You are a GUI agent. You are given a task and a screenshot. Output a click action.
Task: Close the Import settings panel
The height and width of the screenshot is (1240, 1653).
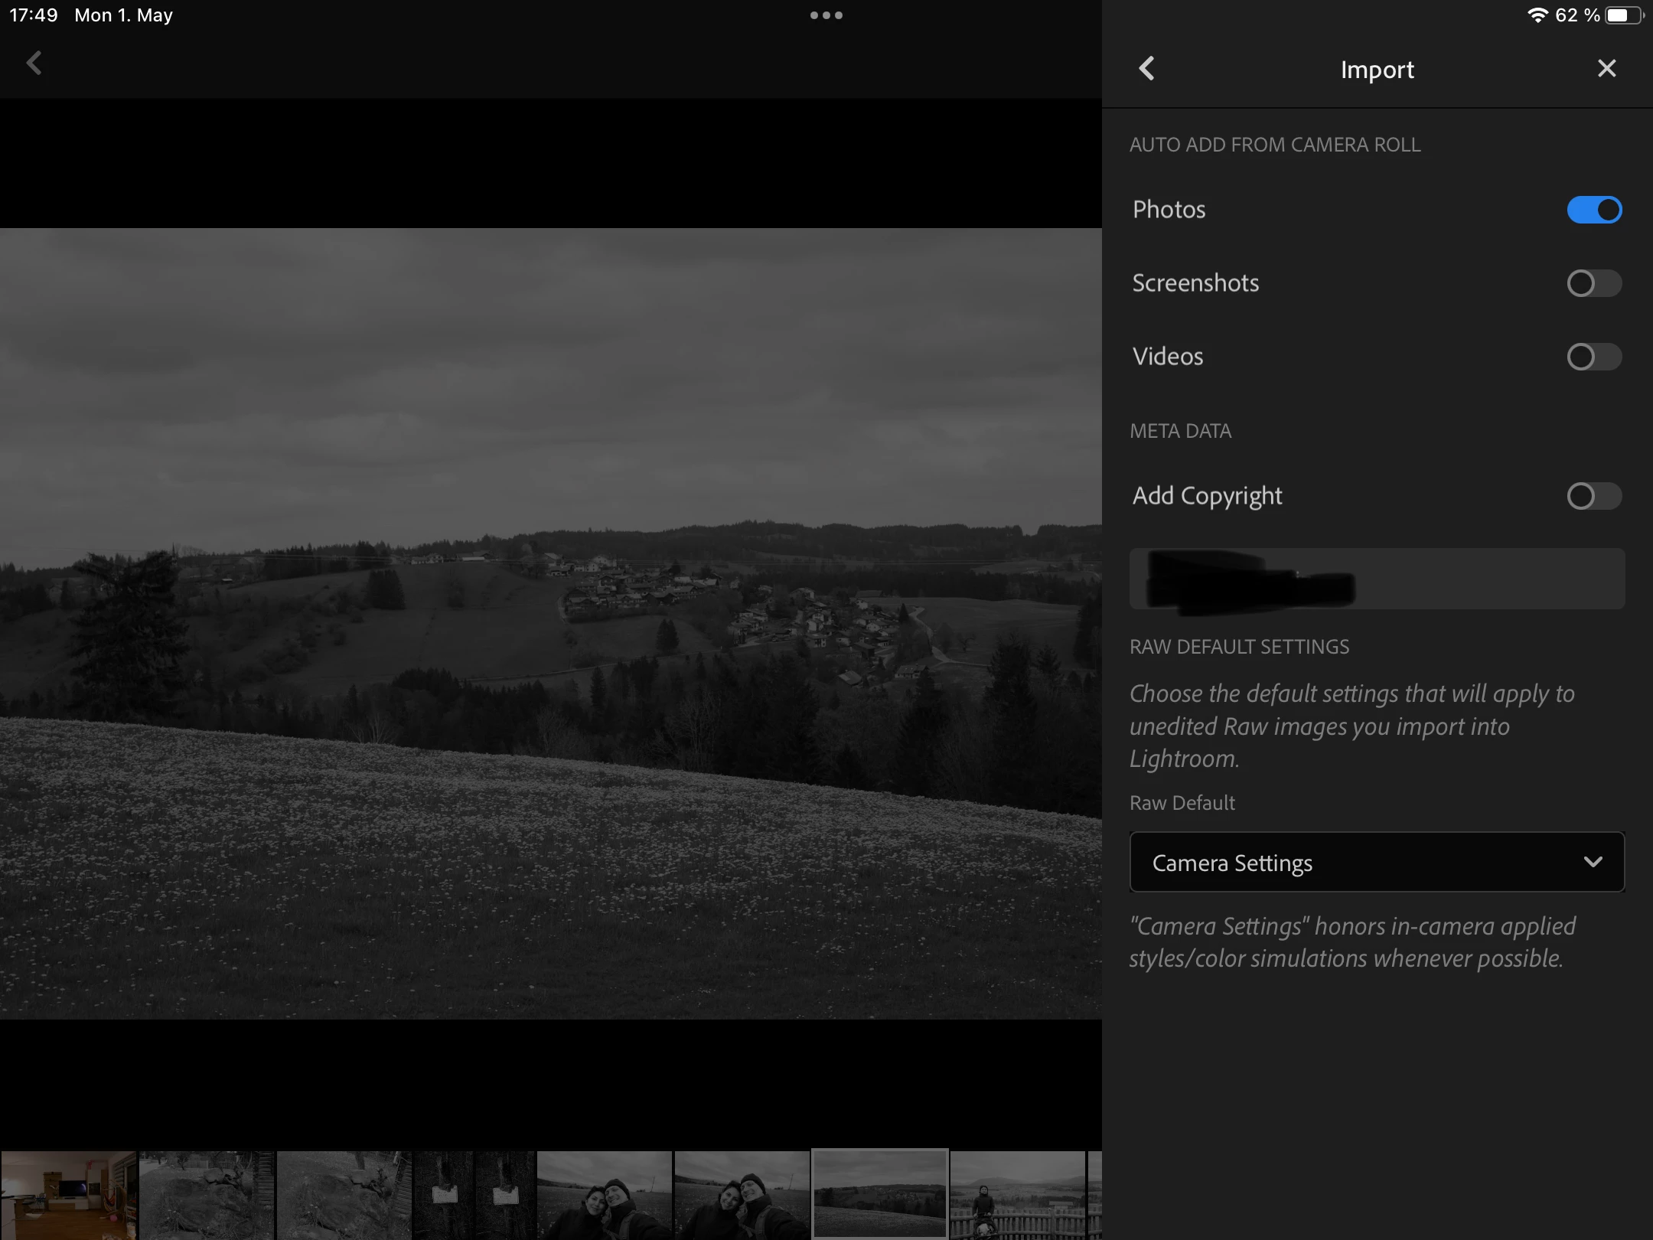tap(1606, 69)
